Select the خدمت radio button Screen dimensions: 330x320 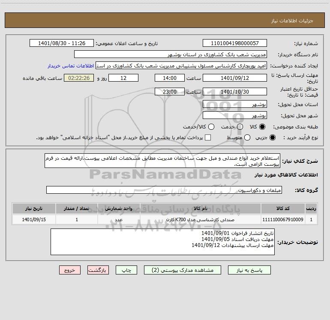[x=240, y=127]
